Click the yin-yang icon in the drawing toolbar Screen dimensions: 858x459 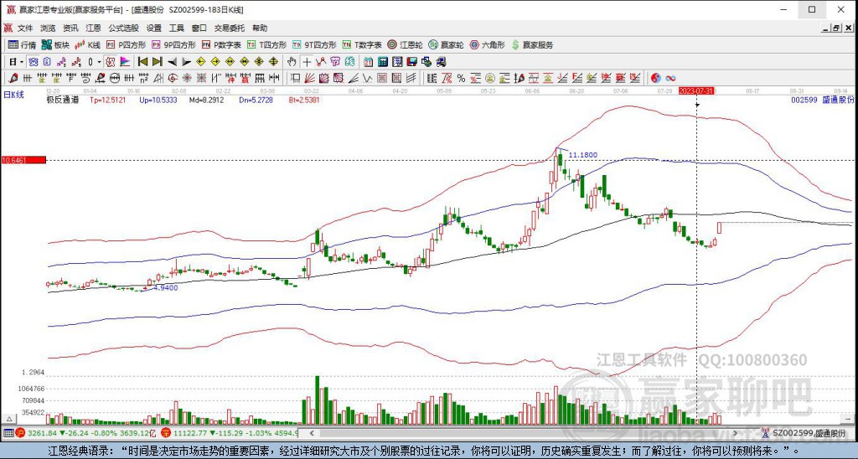[655, 78]
